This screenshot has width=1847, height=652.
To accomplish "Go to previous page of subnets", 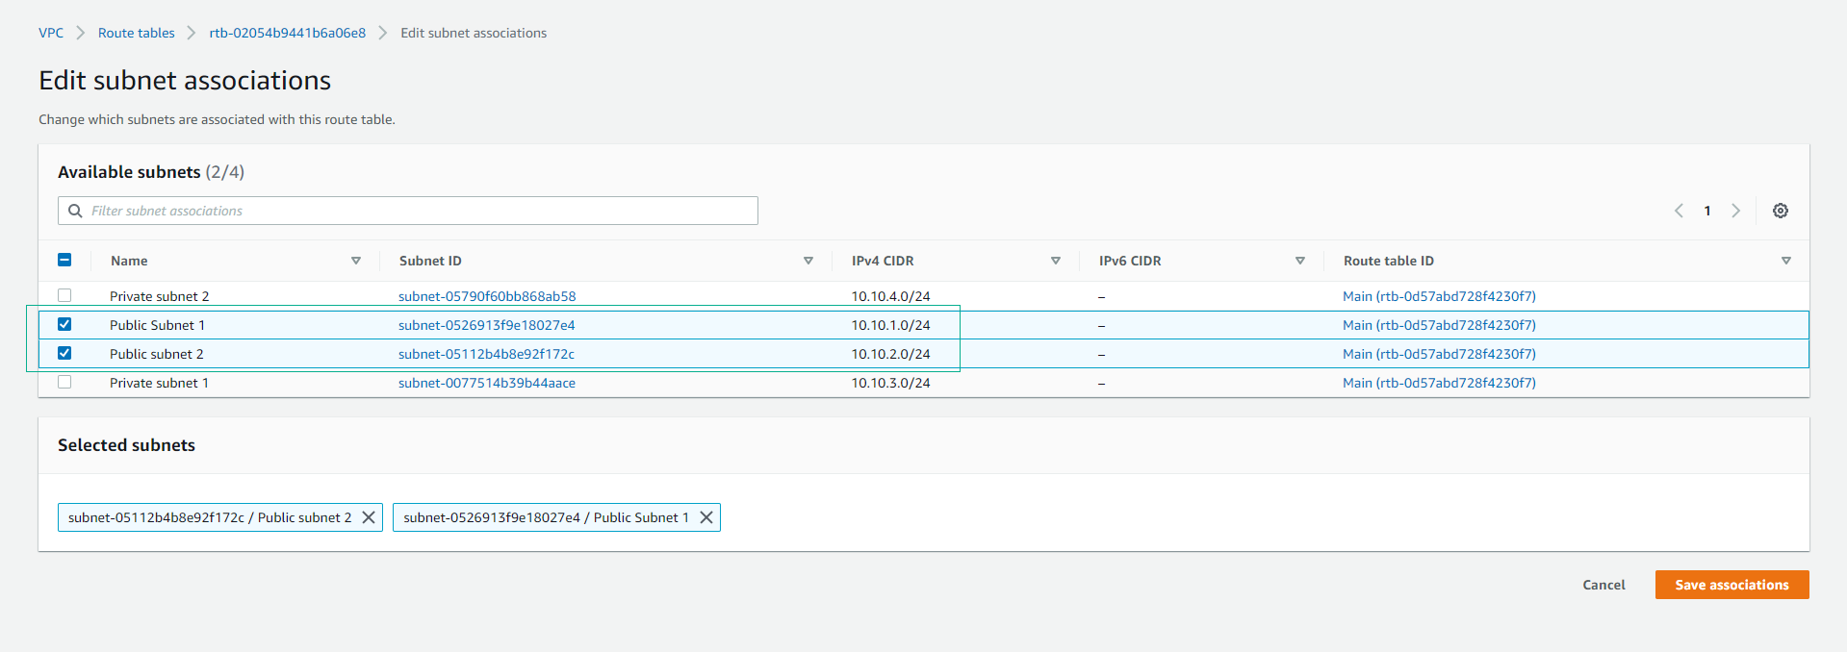I will (1679, 211).
